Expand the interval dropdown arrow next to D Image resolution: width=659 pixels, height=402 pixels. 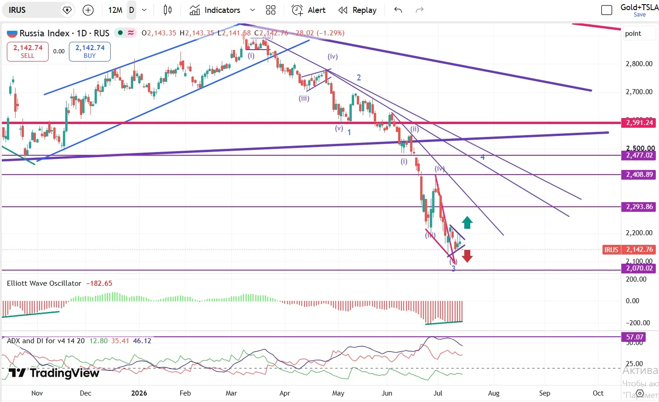click(x=144, y=10)
